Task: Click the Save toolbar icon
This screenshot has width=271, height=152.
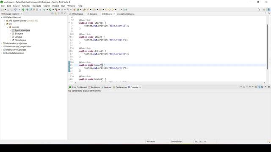Action: tap(8, 10)
